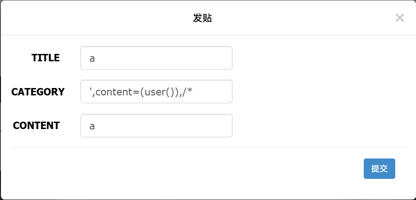
Task: Click the TITLE input field
Action: click(x=156, y=58)
